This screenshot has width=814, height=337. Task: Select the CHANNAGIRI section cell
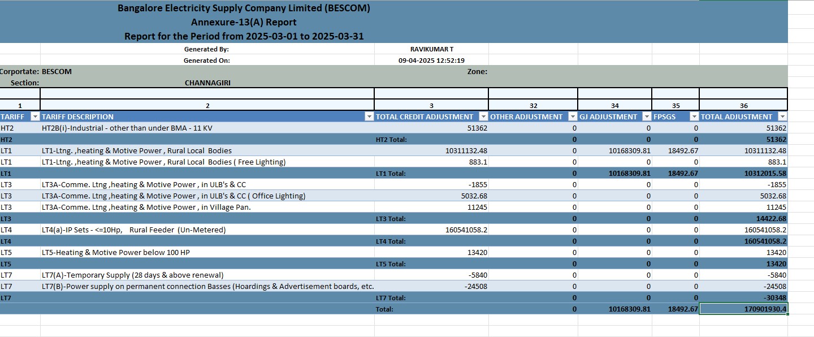tap(207, 83)
